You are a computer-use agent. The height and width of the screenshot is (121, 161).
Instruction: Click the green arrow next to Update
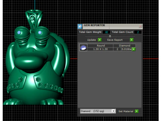[100, 40]
